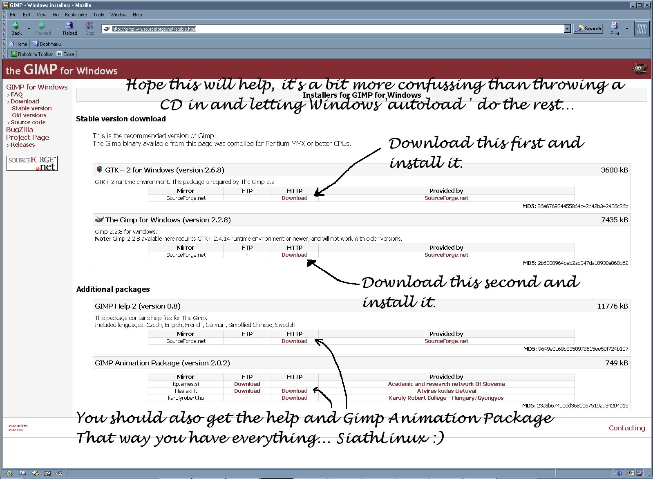Click the Roboform Toolbar button
This screenshot has height=479, width=653.
tap(32, 54)
